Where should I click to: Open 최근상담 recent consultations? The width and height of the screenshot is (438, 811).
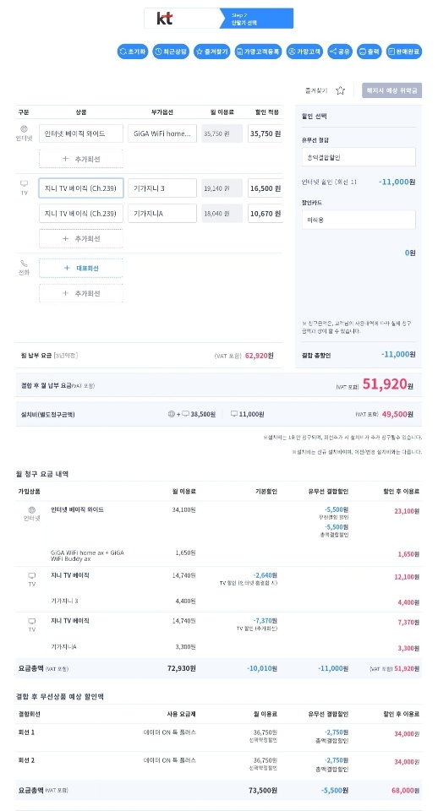click(x=171, y=52)
